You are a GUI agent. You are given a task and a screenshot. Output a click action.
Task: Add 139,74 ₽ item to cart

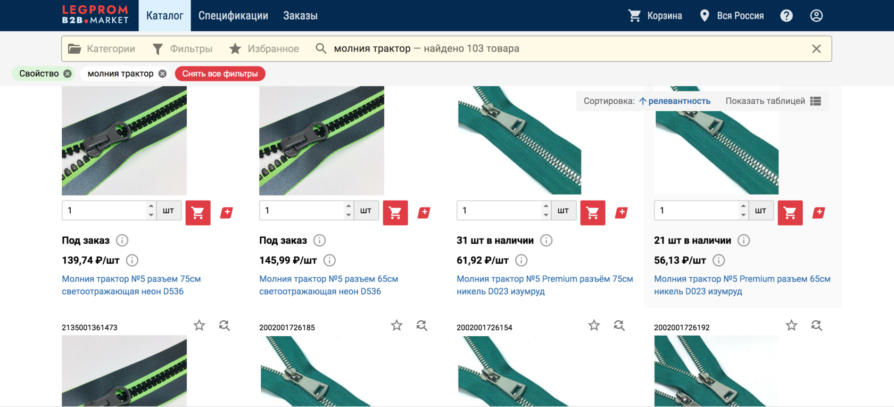click(x=198, y=213)
